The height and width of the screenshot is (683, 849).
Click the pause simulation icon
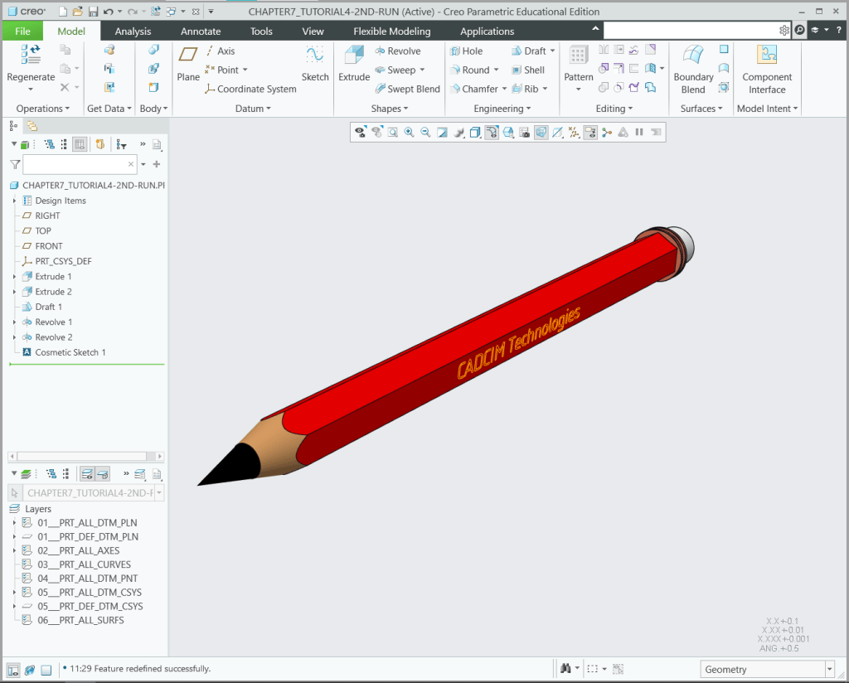pos(639,132)
